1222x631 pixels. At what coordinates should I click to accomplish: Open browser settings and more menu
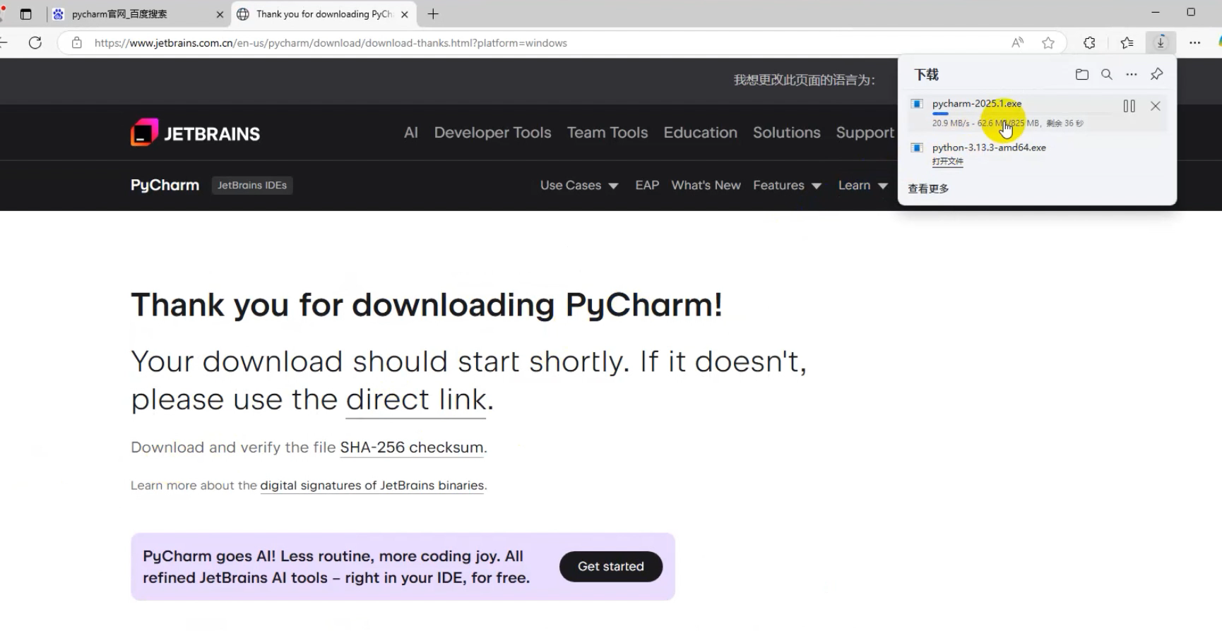pyautogui.click(x=1194, y=43)
